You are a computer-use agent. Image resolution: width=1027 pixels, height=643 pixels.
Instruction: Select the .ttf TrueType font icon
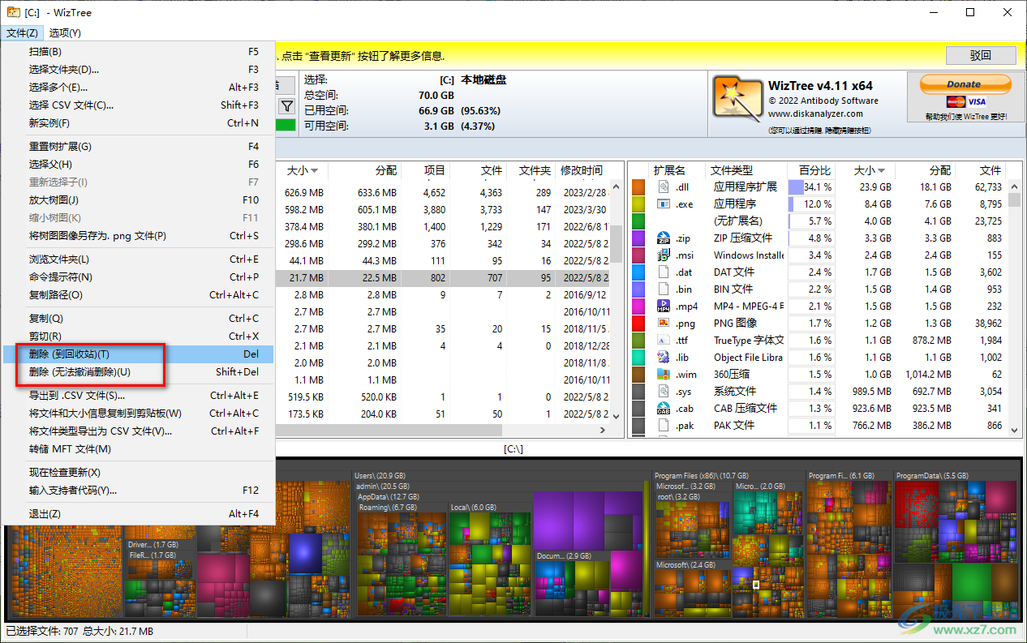(x=664, y=340)
